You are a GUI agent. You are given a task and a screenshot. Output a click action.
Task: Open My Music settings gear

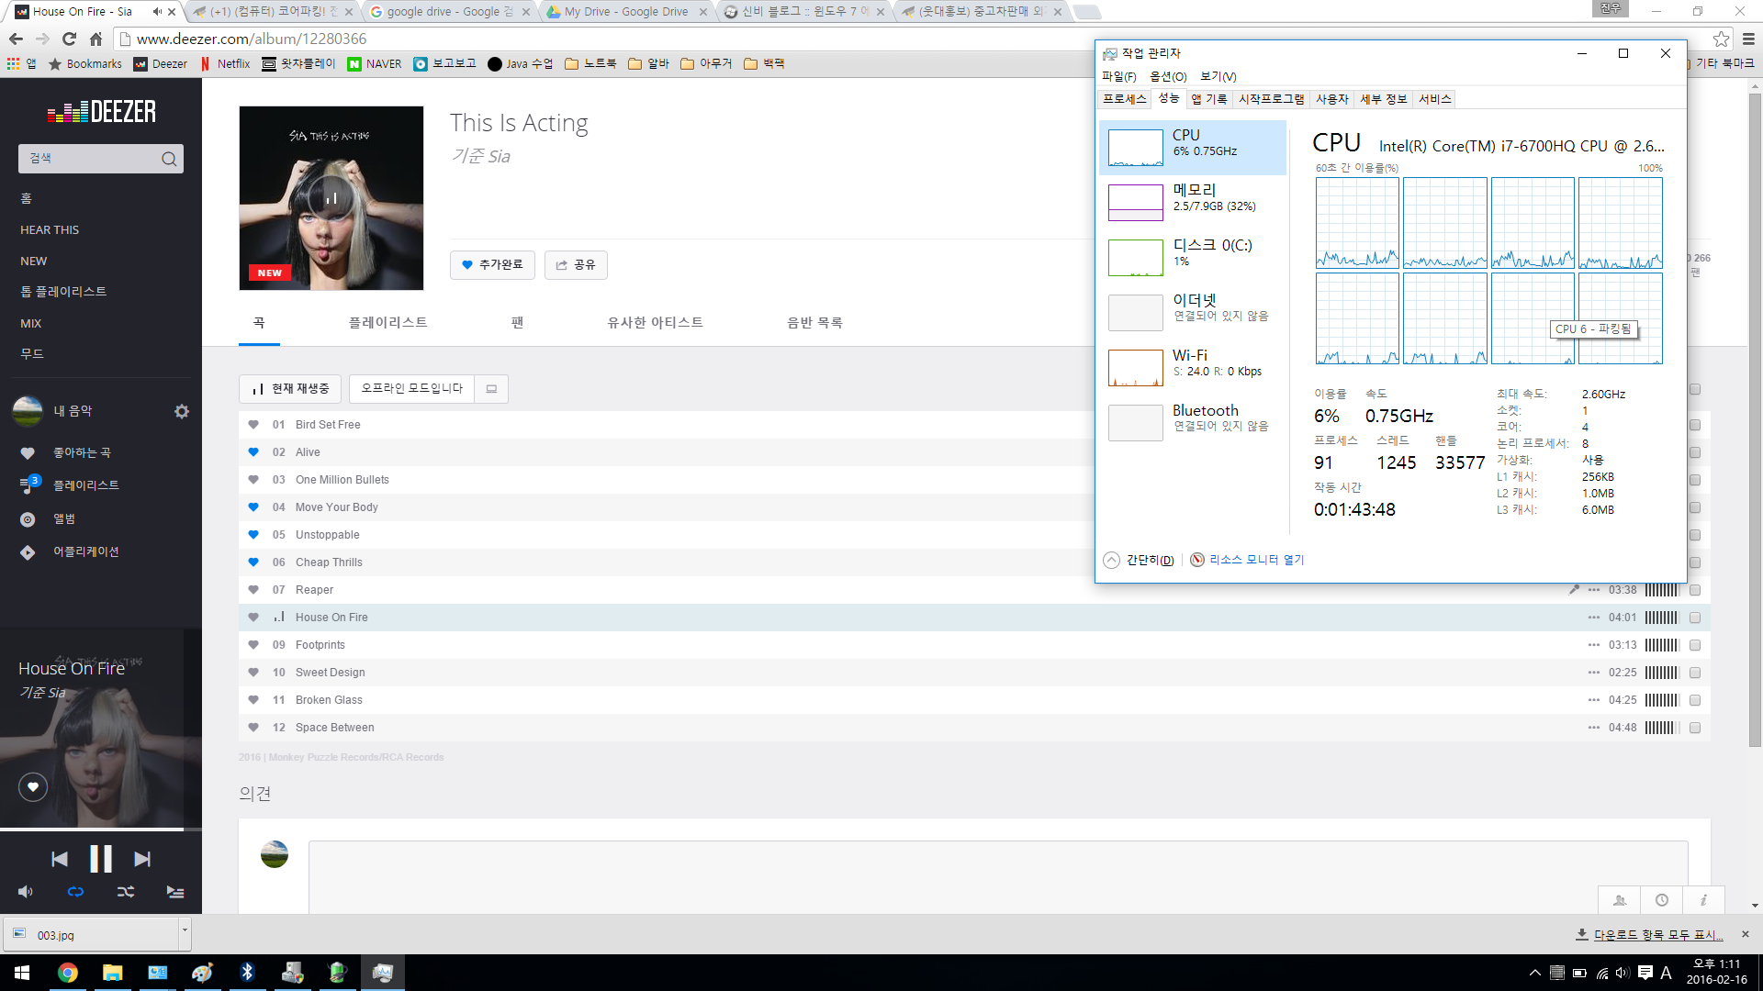(182, 411)
